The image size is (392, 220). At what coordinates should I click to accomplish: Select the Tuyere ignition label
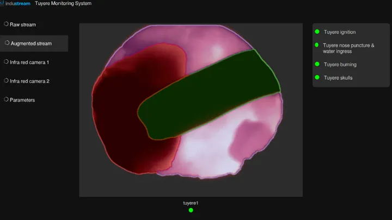click(x=340, y=32)
